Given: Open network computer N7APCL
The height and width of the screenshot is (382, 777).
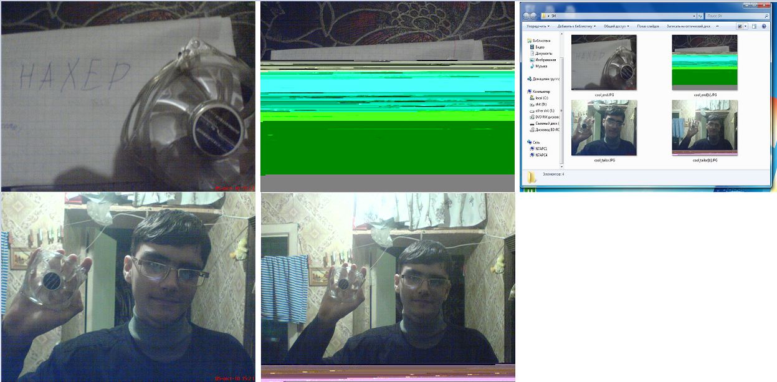Looking at the screenshot, I should [x=540, y=148].
